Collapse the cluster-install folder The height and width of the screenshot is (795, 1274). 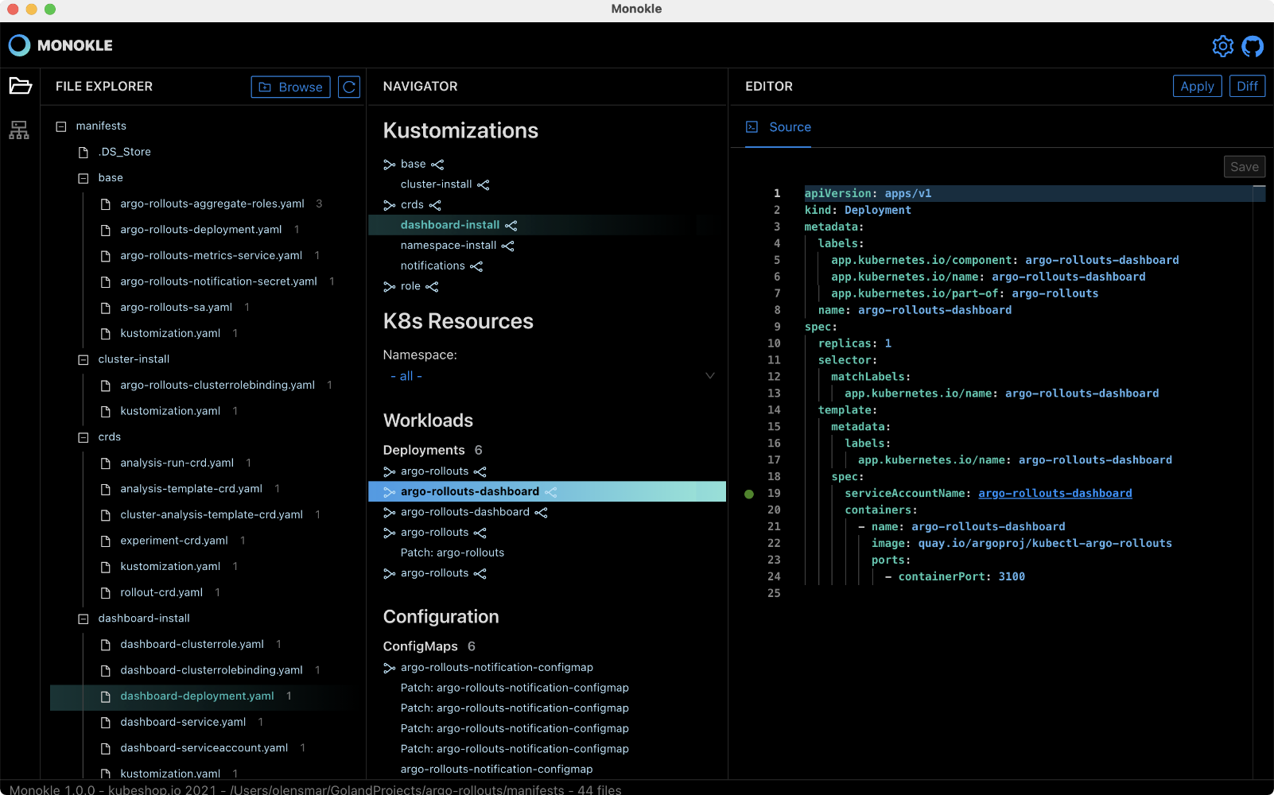coord(83,359)
